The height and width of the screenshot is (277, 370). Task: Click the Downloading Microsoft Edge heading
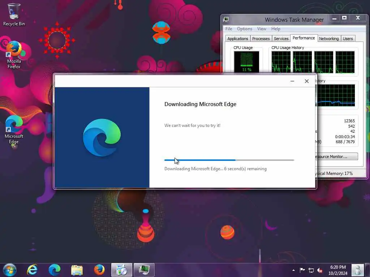[x=200, y=104]
